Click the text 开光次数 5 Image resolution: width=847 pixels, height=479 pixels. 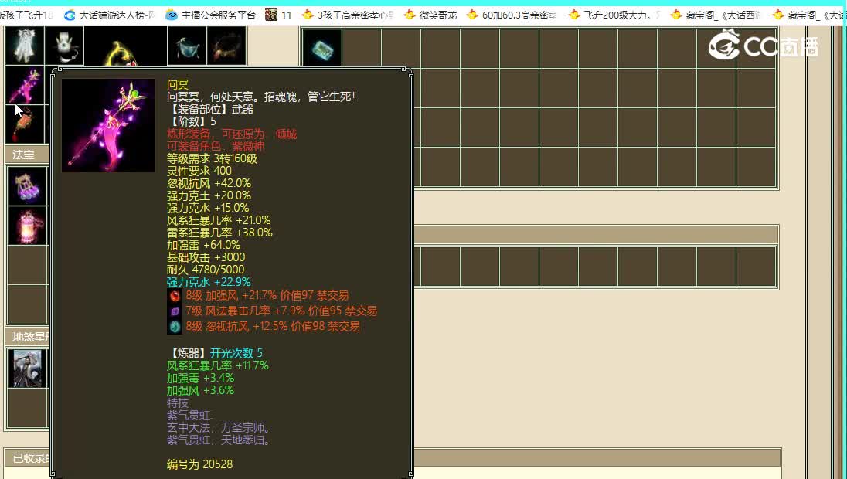pyautogui.click(x=236, y=353)
